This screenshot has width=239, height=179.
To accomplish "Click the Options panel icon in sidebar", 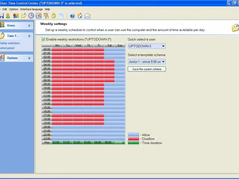I will 2,58.
